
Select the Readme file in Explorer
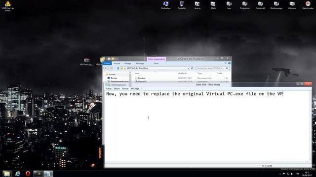(x=142, y=78)
